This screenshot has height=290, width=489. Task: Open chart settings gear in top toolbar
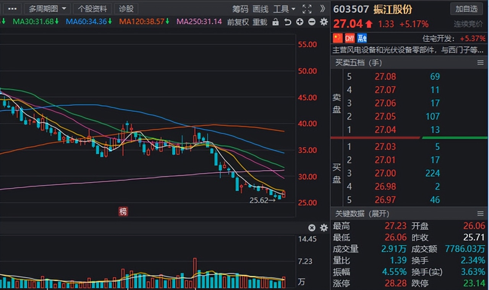click(x=324, y=22)
